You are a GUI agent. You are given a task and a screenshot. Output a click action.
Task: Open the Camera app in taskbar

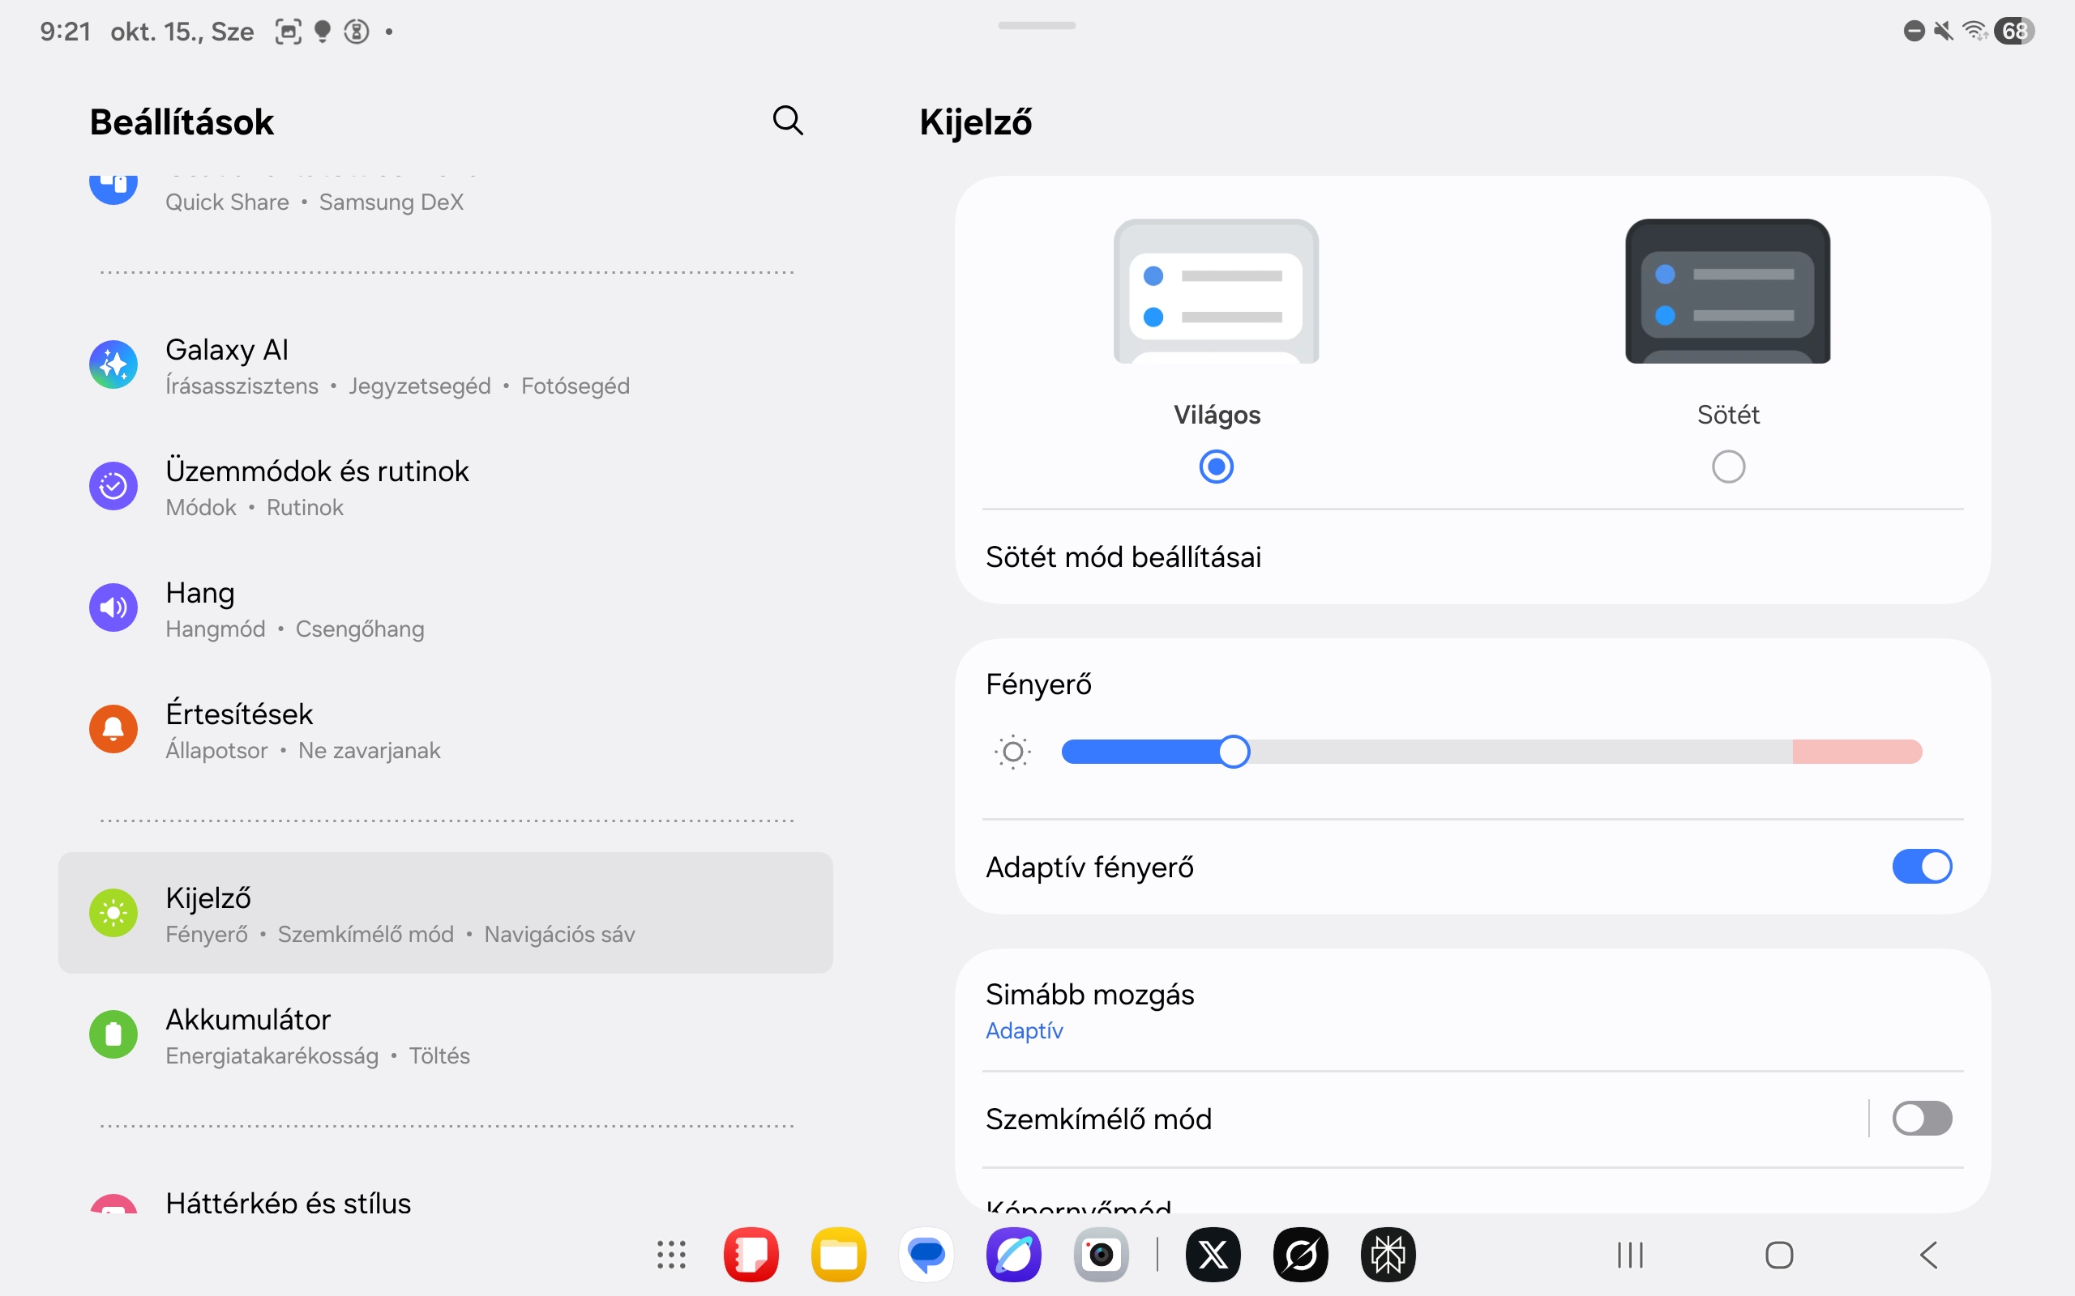click(1101, 1255)
